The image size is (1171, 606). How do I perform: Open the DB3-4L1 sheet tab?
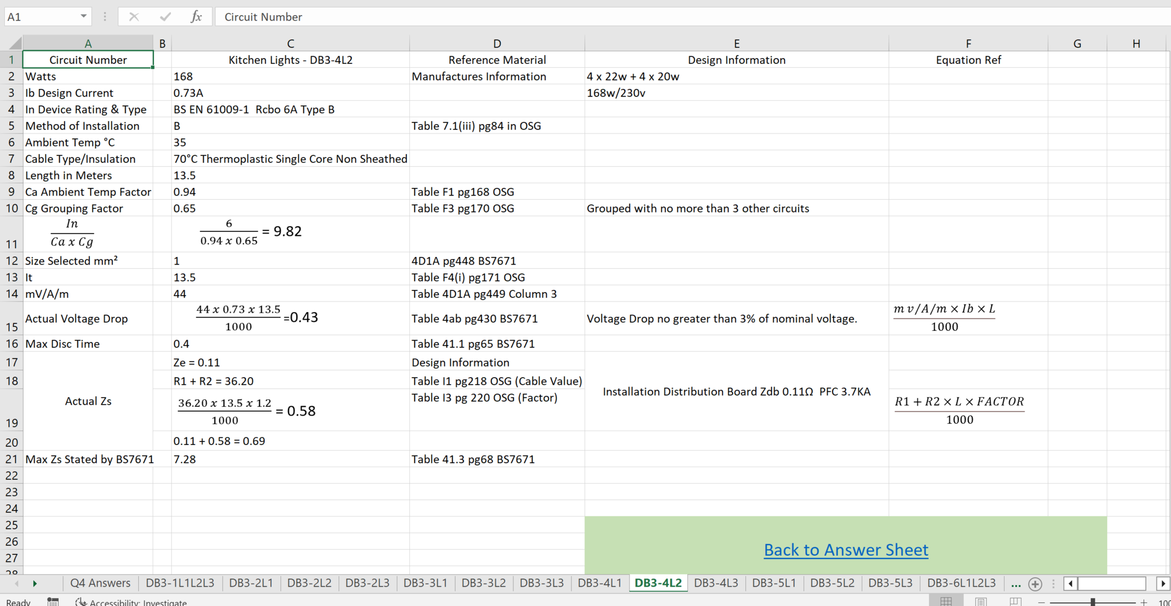(x=600, y=583)
